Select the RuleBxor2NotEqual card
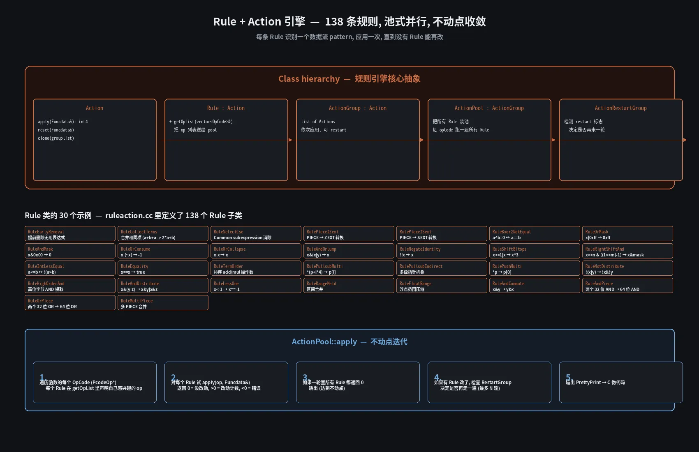 pos(535,234)
